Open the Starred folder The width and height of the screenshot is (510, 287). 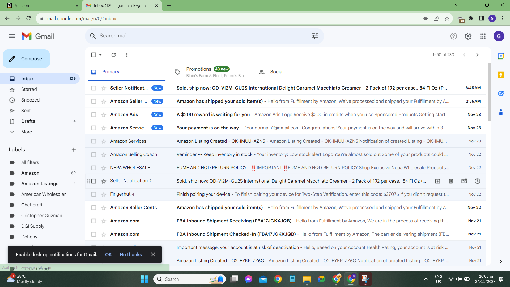click(x=29, y=89)
